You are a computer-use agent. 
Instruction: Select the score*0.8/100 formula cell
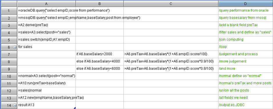[171, 69]
